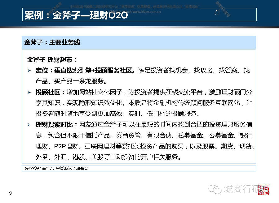Viewport: 279px width, 203px height.
Task: Click the arrow bullet before 投顾社区
Action: tap(29, 92)
